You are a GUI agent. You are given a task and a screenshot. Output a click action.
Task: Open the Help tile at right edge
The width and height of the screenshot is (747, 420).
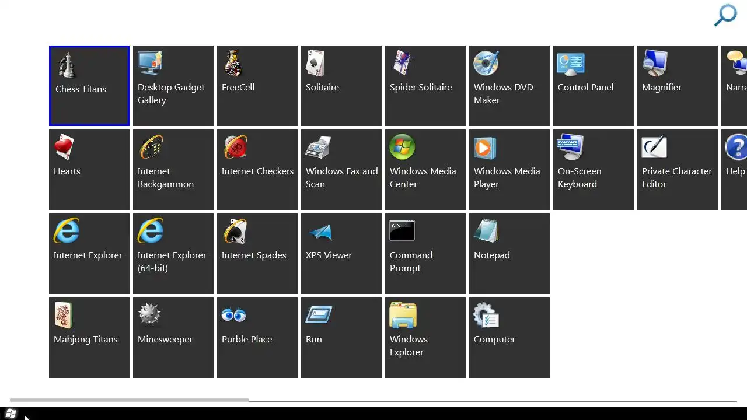tap(734, 170)
